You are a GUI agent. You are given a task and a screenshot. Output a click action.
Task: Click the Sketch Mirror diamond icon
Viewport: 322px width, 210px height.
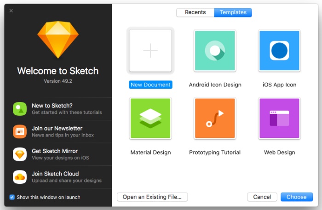point(20,154)
